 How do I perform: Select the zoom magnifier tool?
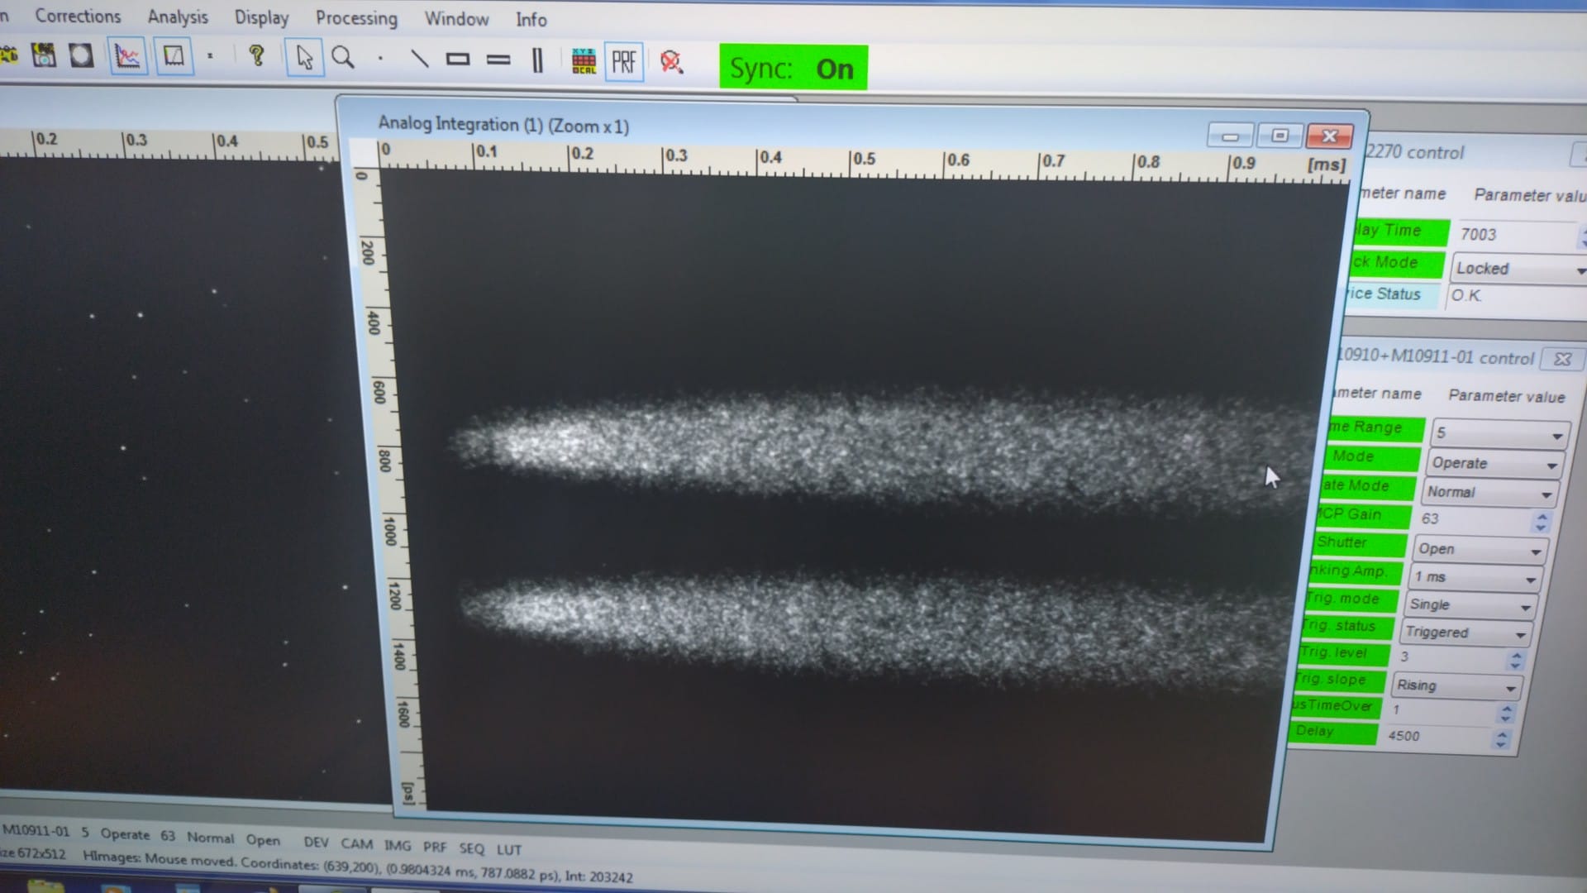pos(342,58)
